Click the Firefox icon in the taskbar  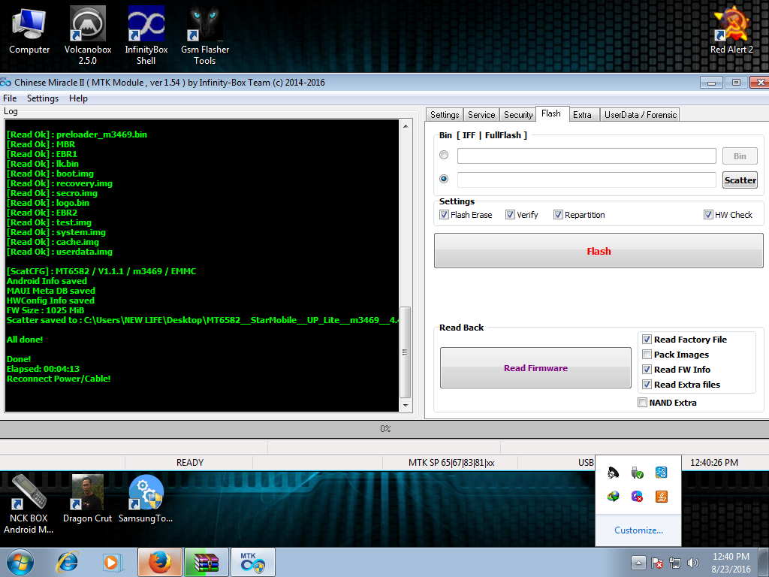158,562
